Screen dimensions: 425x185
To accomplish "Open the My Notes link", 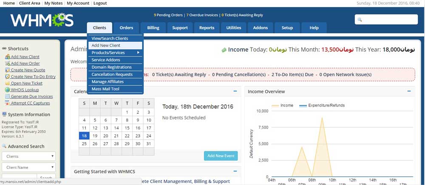I will pyautogui.click(x=54, y=3).
